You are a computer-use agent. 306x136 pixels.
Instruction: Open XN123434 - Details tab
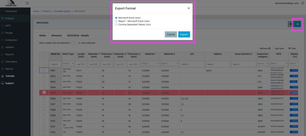(x=78, y=35)
